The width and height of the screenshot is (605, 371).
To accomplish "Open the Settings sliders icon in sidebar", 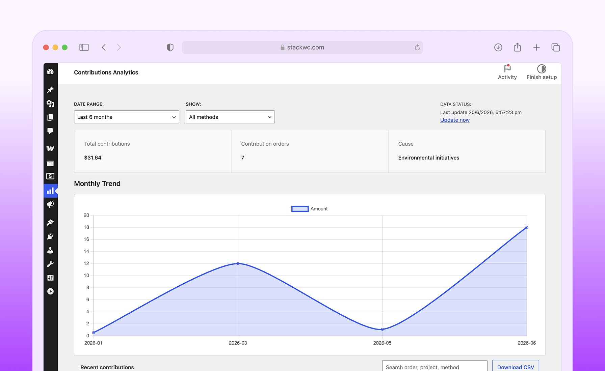I will [50, 278].
